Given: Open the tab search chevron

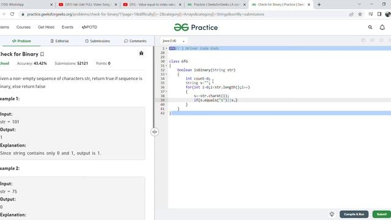Looking at the screenshot, I should [359, 4].
